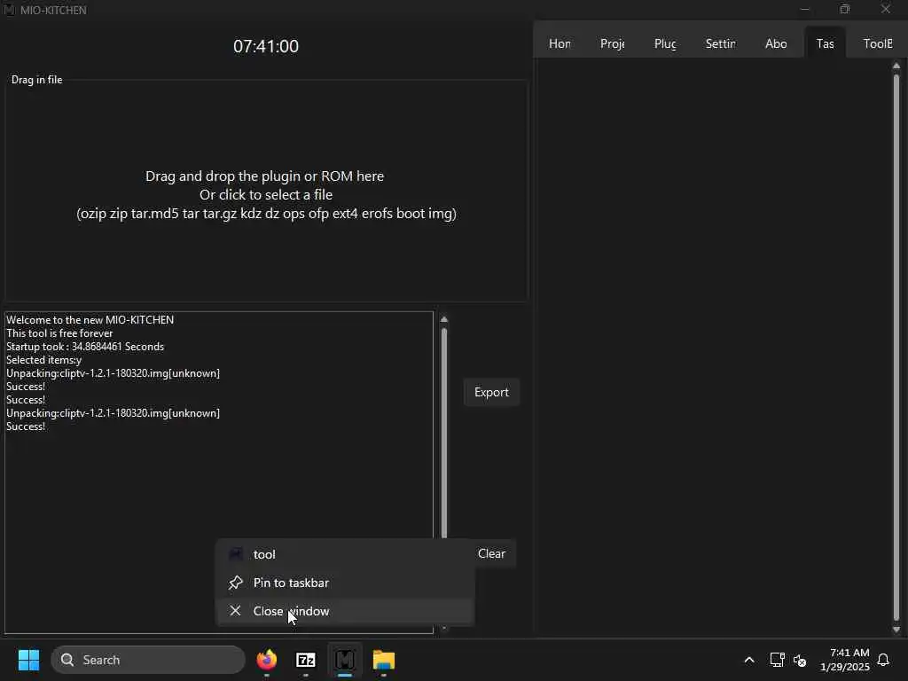908x681 pixels.
Task: Minimize the MIO-KITCHEN window
Action: pos(805,9)
